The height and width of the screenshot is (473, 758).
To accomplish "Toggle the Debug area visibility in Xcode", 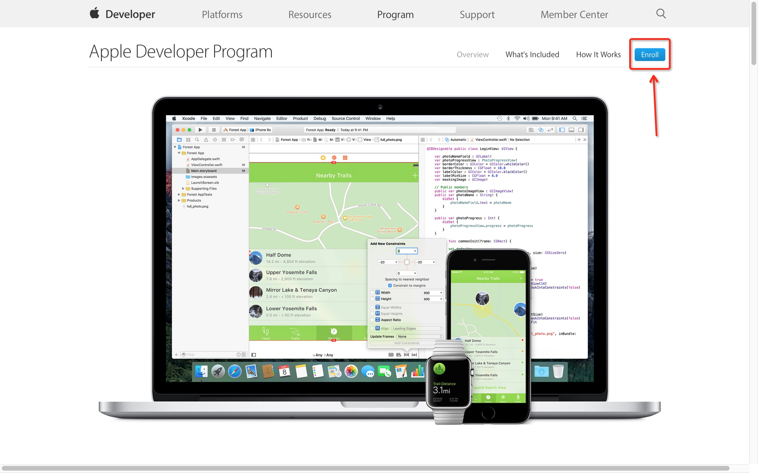I will click(572, 130).
